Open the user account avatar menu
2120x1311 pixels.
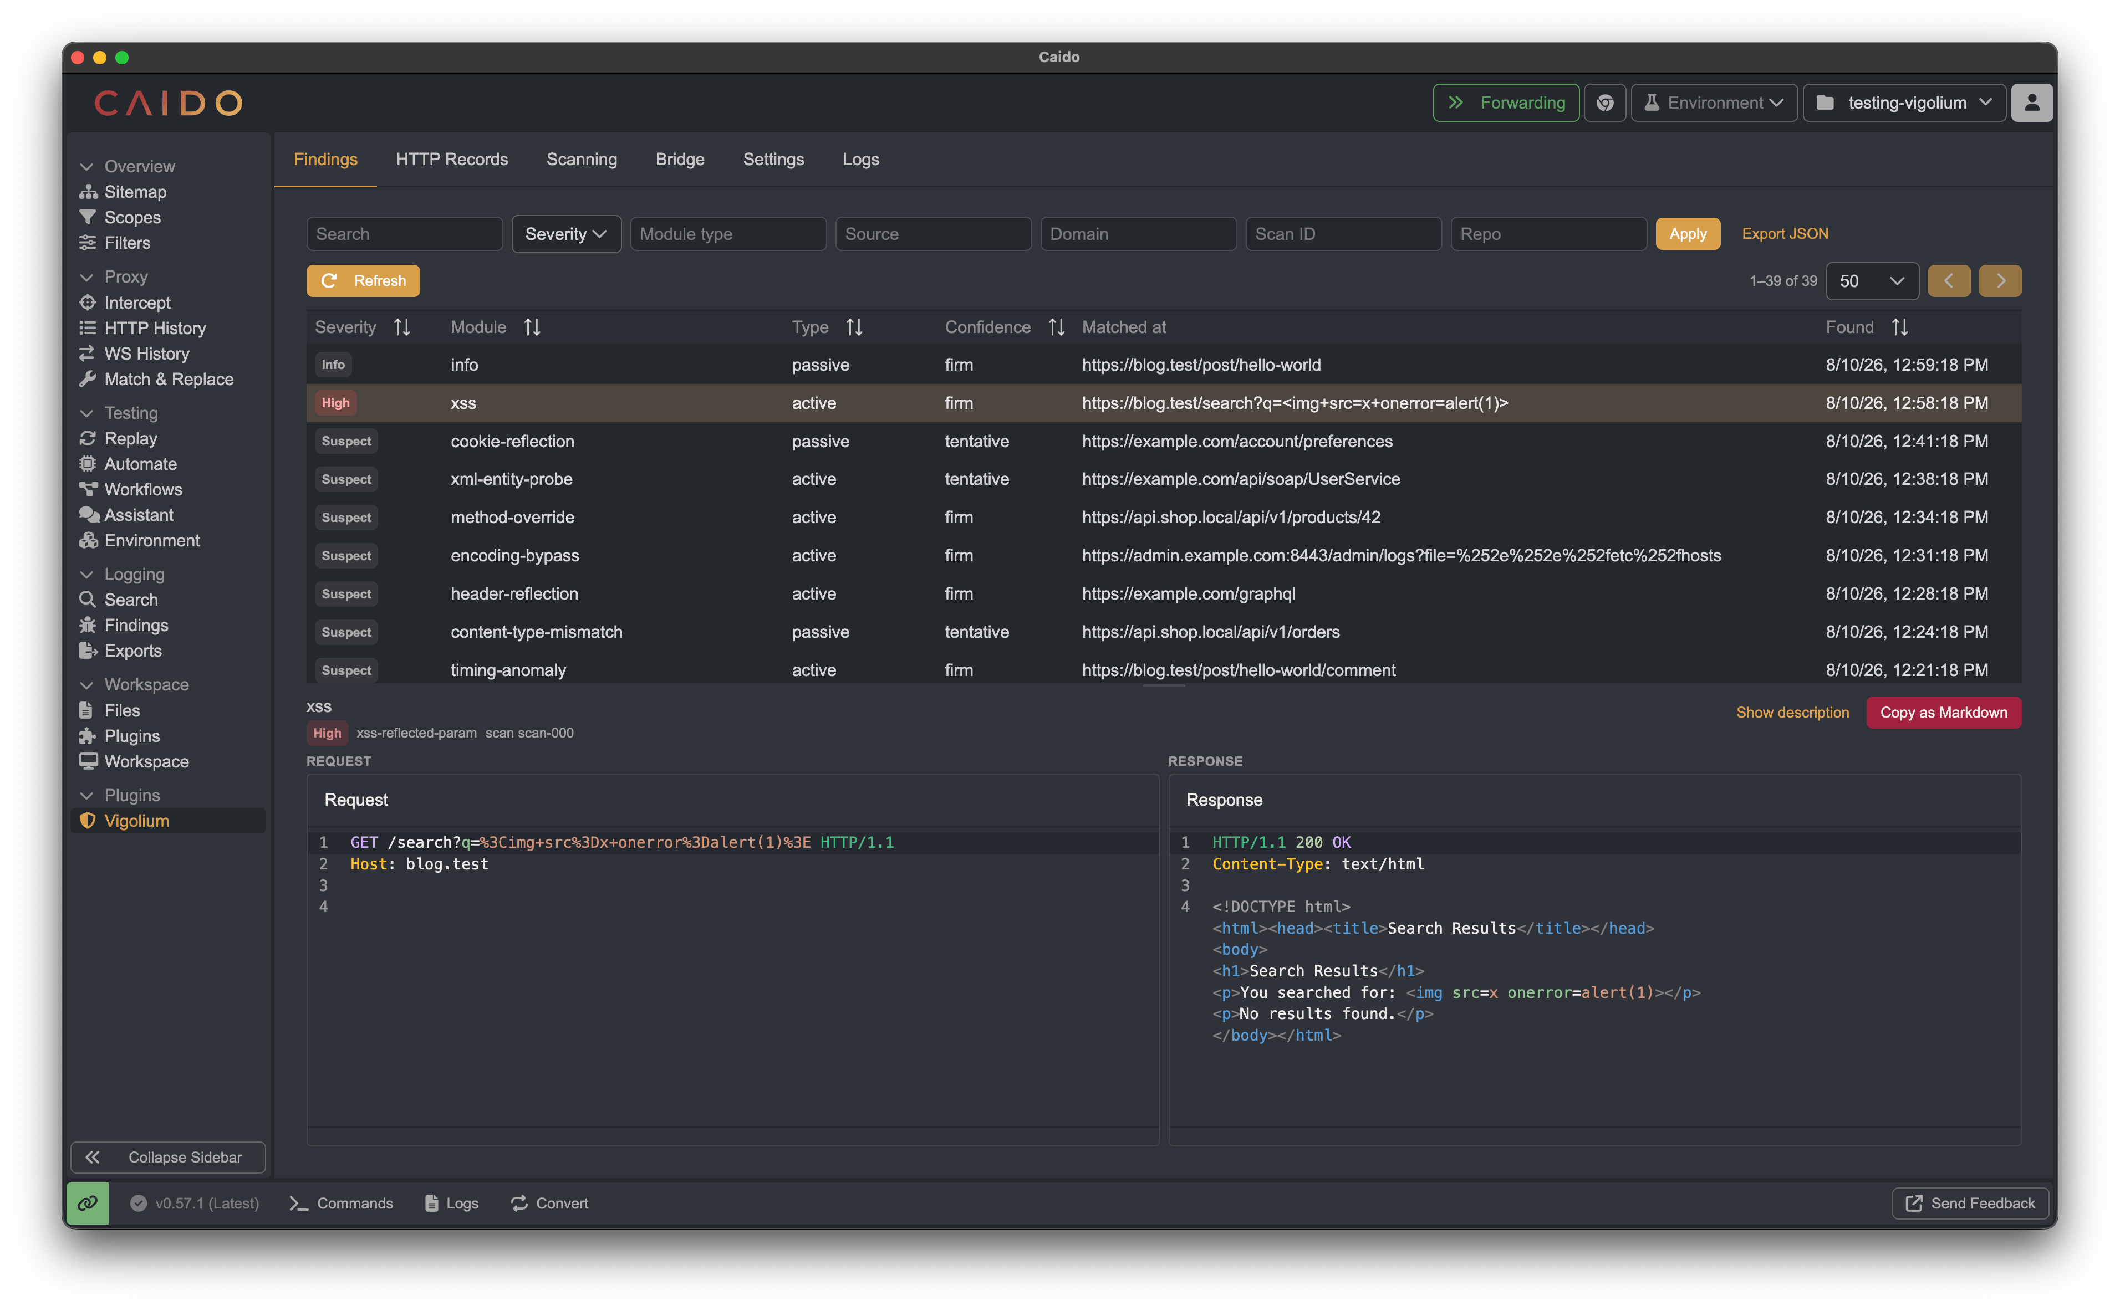click(2031, 103)
